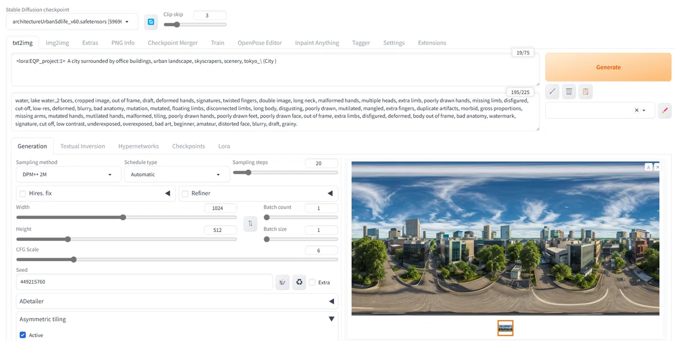Open the Sampling method dropdown
675x341 pixels.
(69, 174)
